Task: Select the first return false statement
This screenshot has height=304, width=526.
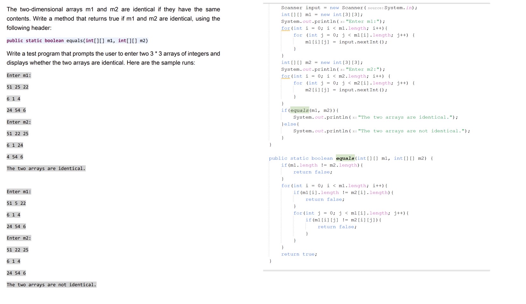Action: 312,172
